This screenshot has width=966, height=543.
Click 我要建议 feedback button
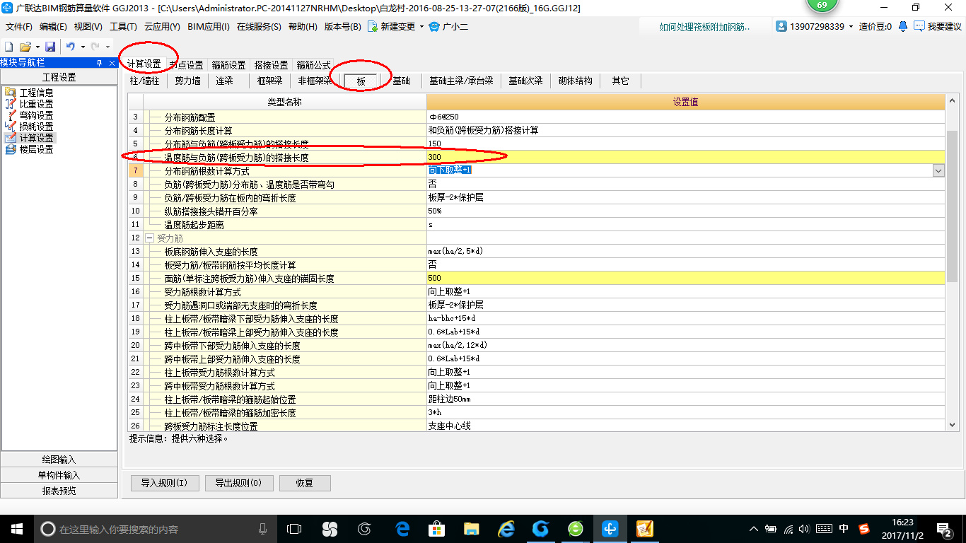[x=938, y=27]
